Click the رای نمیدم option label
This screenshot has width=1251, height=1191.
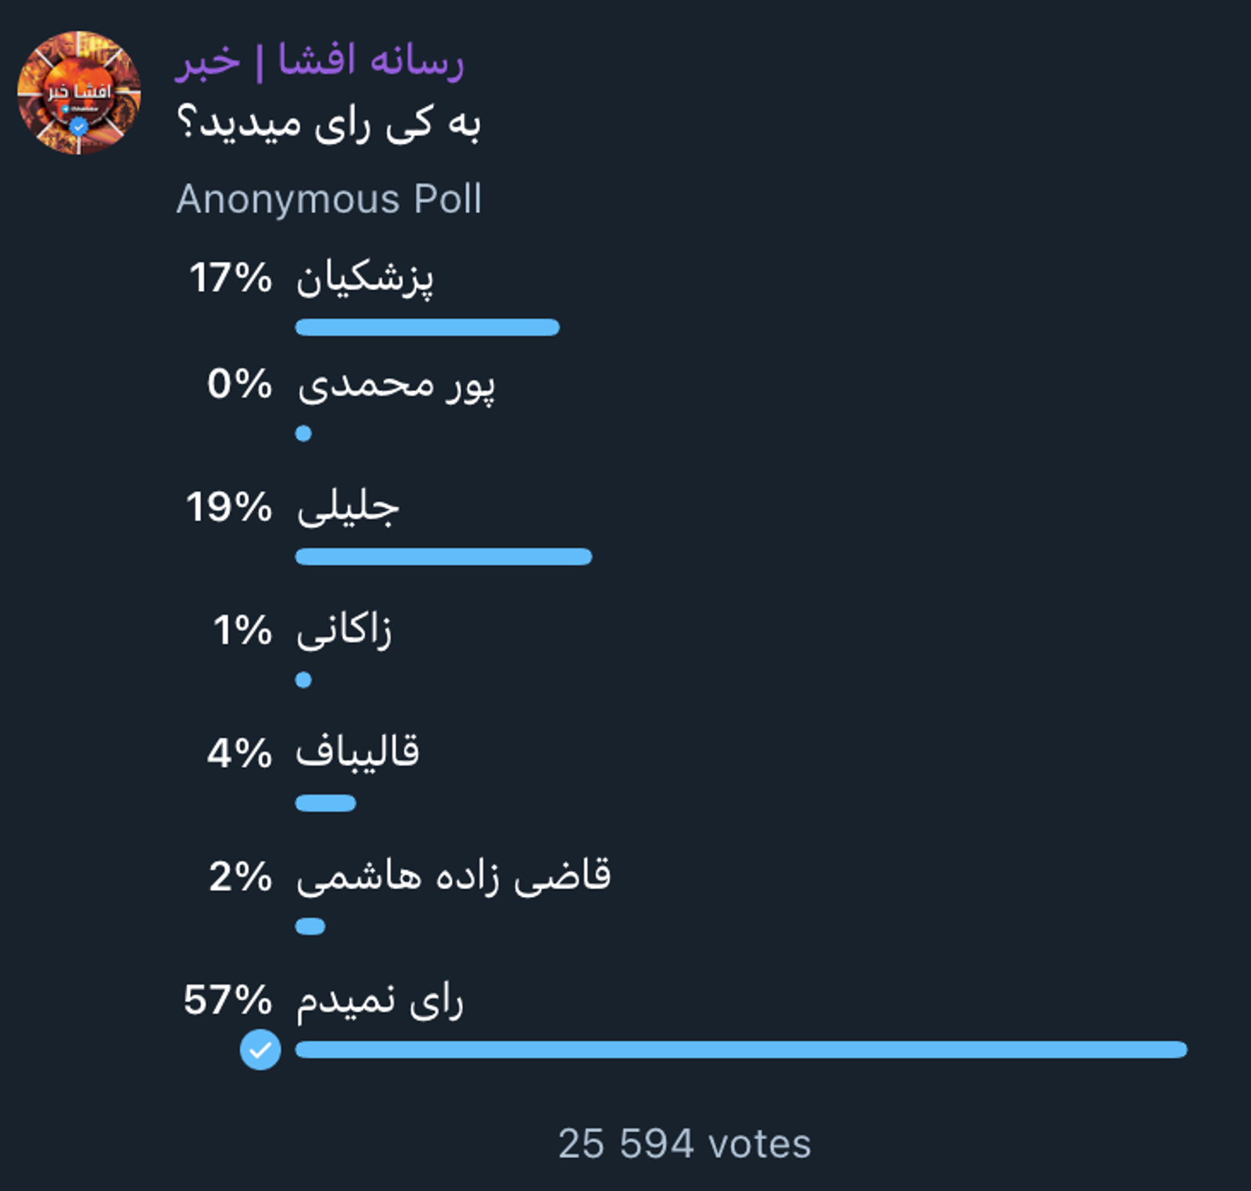click(380, 1000)
